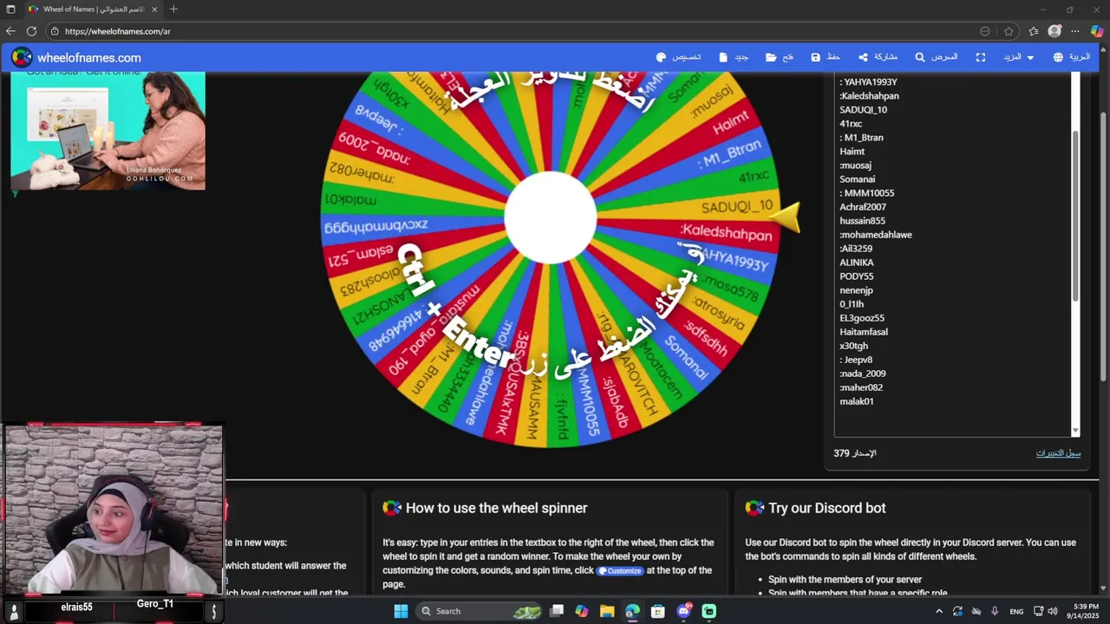Click the microphone icon in system tray
The image size is (1110, 624).
995,611
